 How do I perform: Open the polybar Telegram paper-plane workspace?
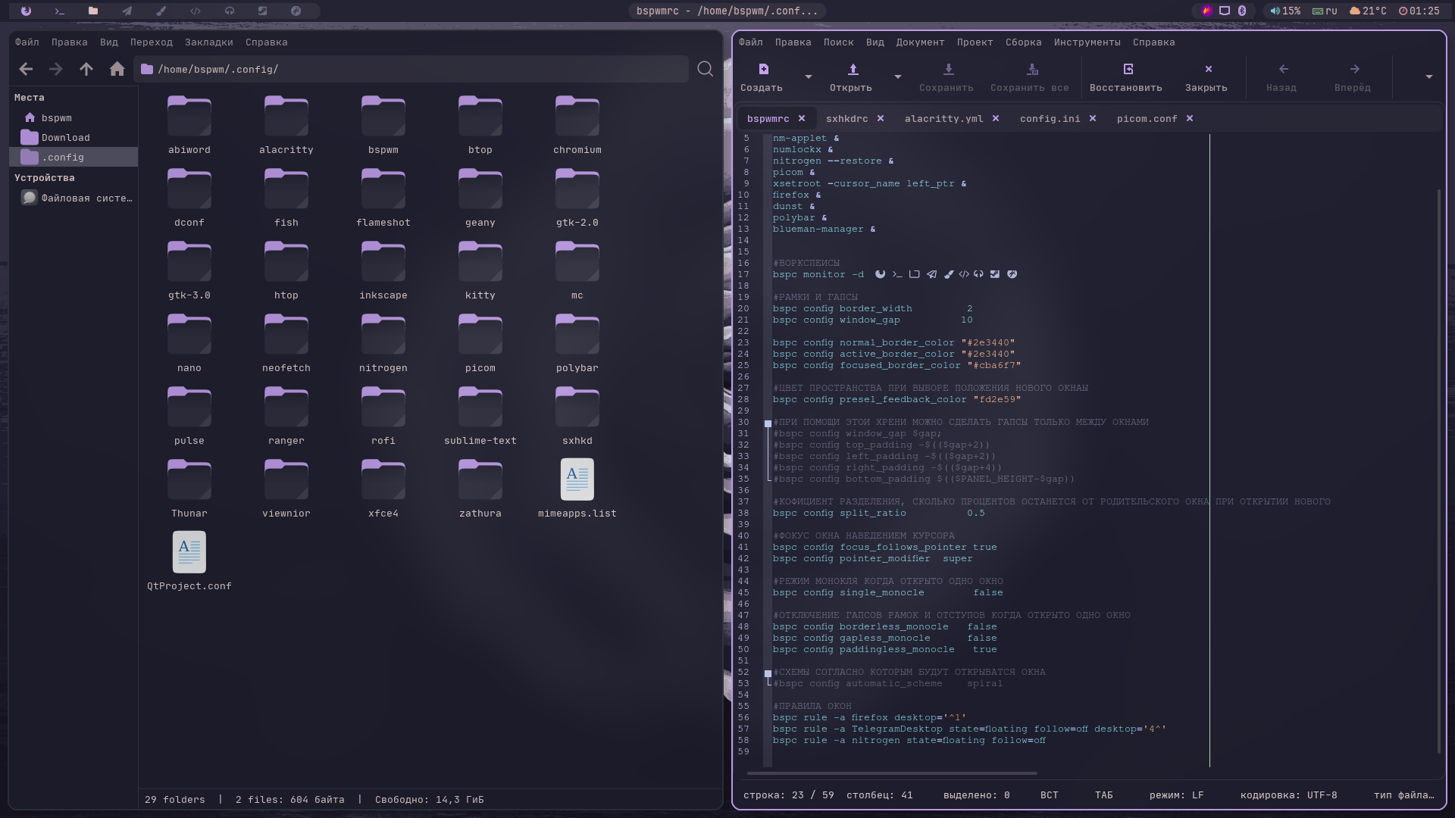(127, 11)
